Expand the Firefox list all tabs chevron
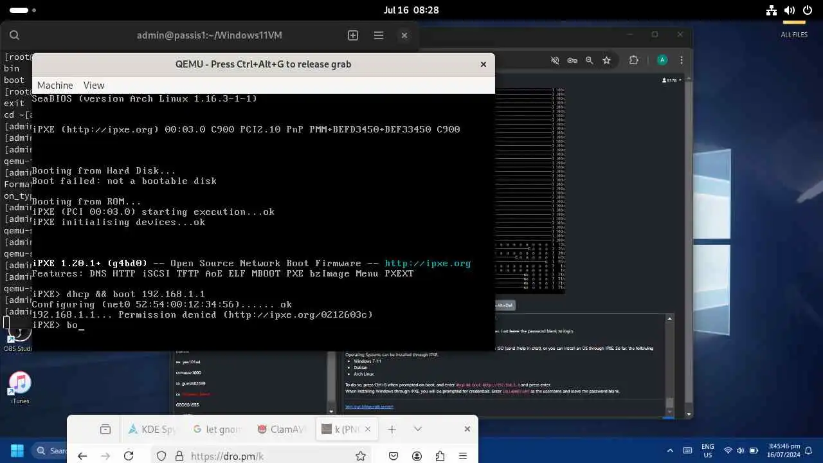Screen dimensions: 823x463 (x=417, y=429)
